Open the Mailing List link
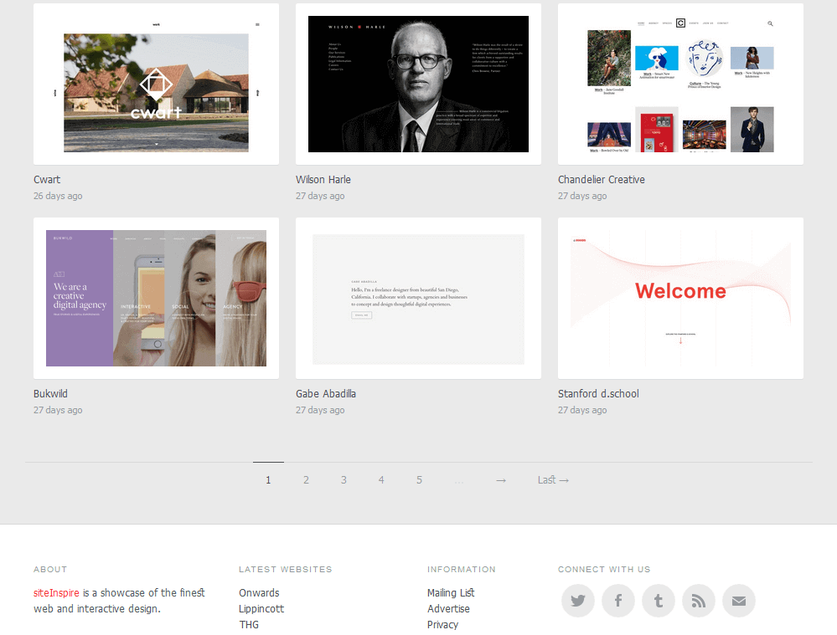837x635 pixels. pyautogui.click(x=451, y=593)
